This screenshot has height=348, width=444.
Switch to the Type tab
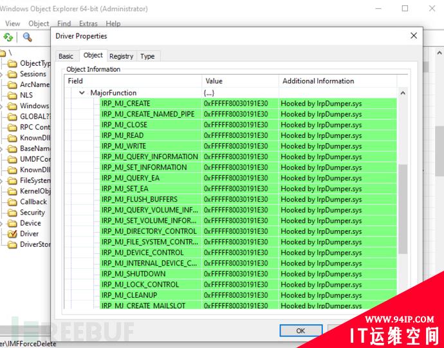click(147, 56)
